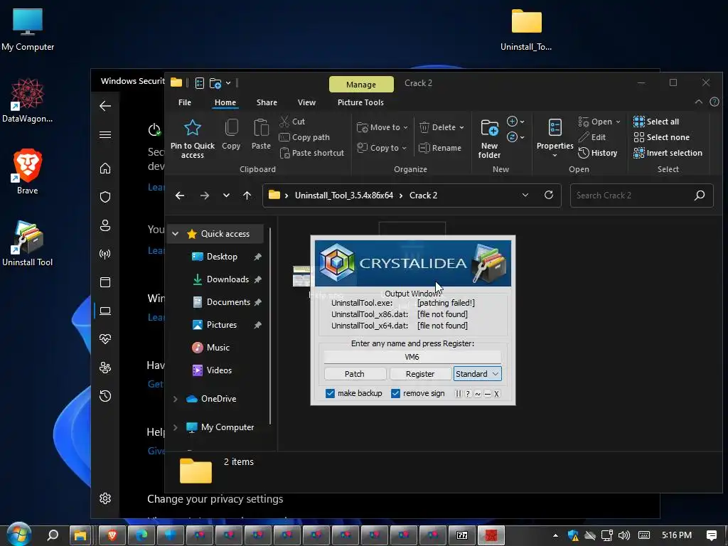The height and width of the screenshot is (546, 728).
Task: Open the Standard dropdown in patcher
Action: [477, 374]
